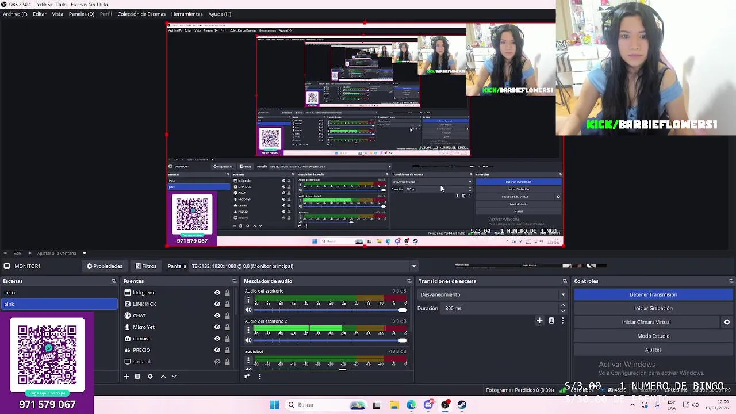Hide the LINK KICK source
Screen dimensions: 736x414
[x=217, y=304]
